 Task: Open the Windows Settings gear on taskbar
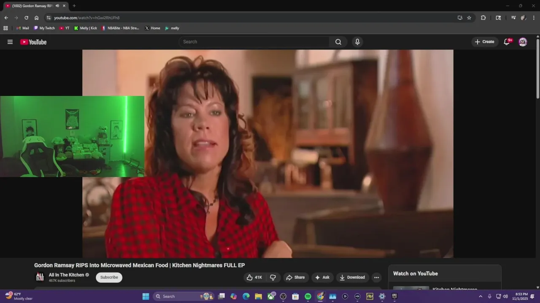point(382,296)
